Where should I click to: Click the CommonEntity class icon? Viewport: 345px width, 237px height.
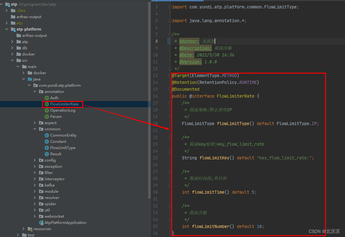coord(47,135)
